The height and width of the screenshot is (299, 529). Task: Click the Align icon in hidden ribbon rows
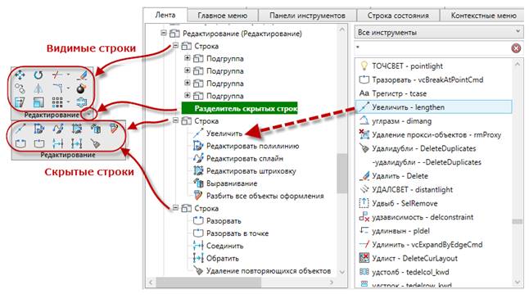coord(96,129)
